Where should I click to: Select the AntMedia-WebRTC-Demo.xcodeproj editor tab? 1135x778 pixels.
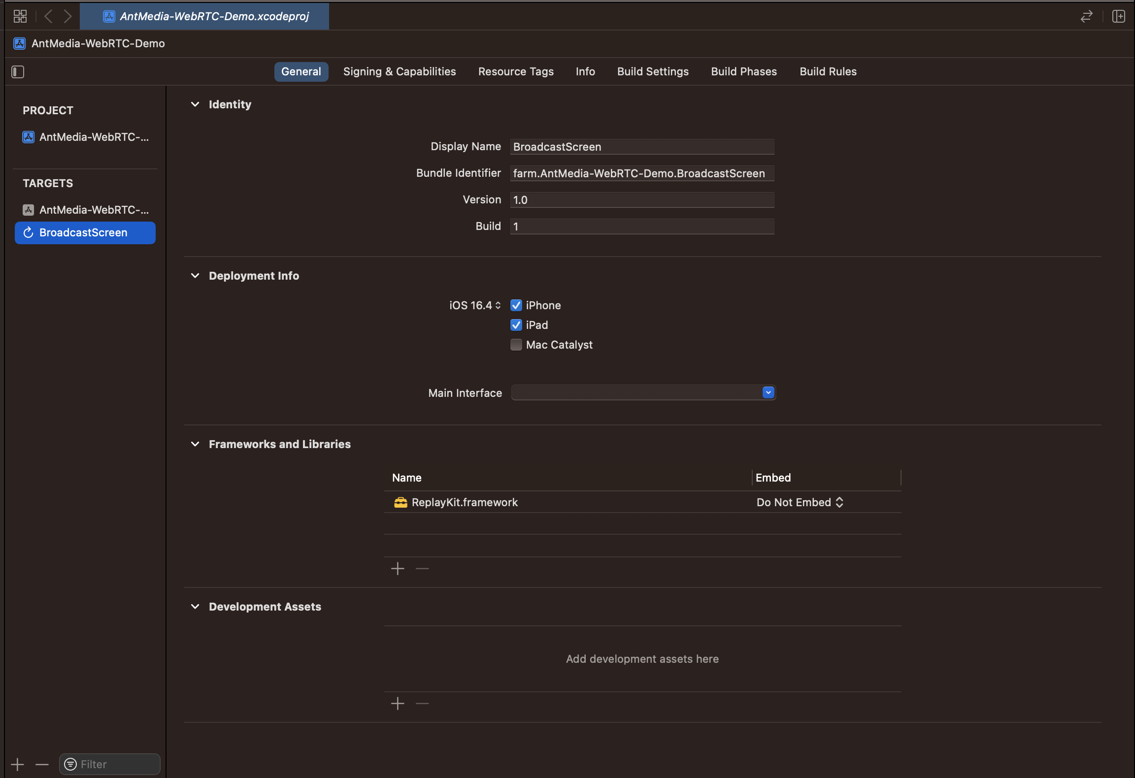coord(204,16)
